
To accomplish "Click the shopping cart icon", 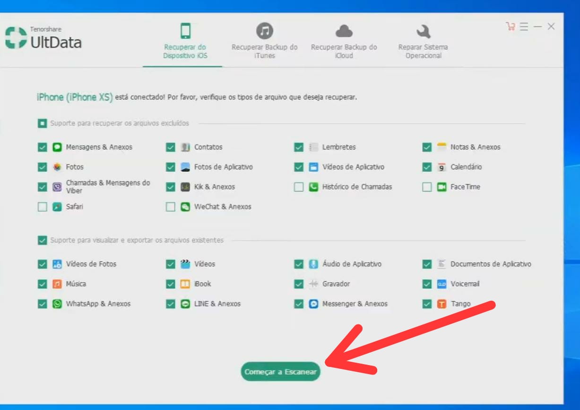I will 510,26.
